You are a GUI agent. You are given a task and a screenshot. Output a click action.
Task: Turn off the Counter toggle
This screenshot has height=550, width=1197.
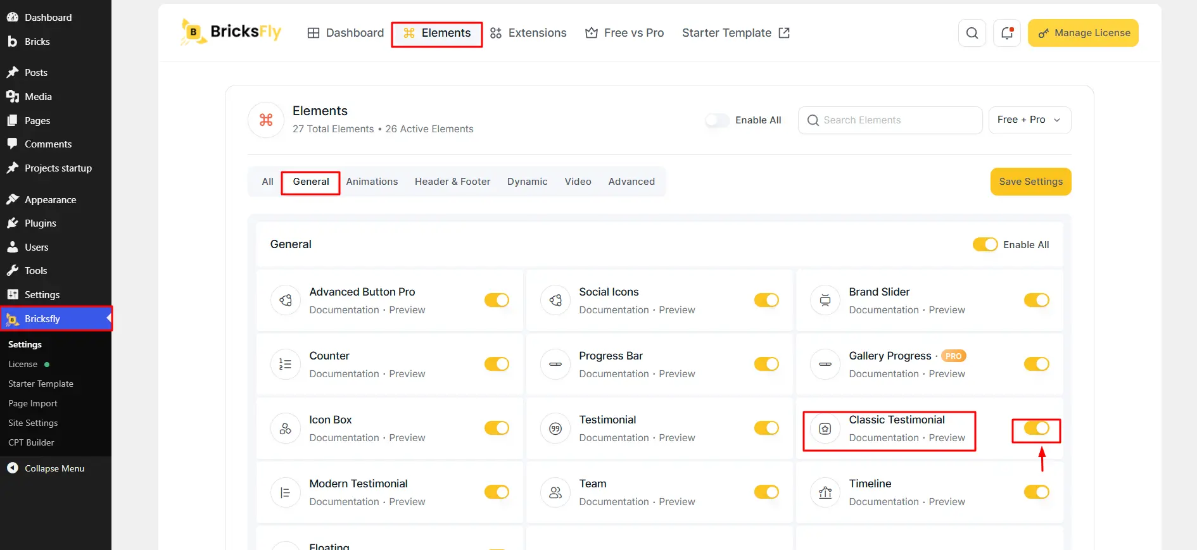tap(497, 364)
